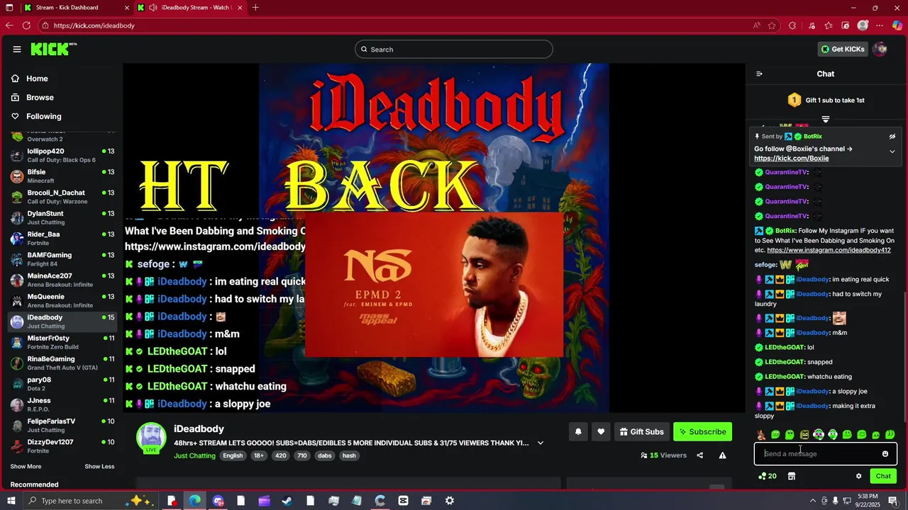Click the notification bell for iDeadbody

[x=578, y=431]
